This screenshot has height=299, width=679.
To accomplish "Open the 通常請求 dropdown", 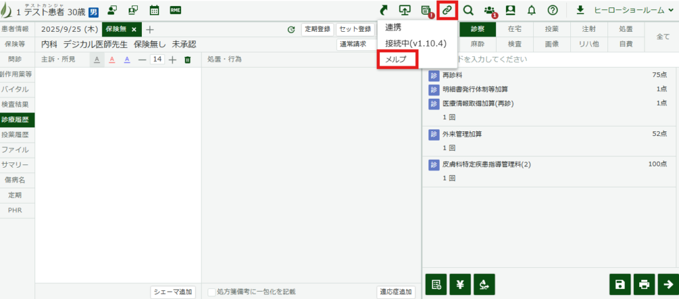I will (357, 44).
